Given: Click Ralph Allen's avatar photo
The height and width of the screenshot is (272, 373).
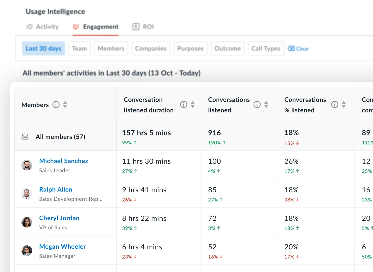Looking at the screenshot, I should point(27,194).
